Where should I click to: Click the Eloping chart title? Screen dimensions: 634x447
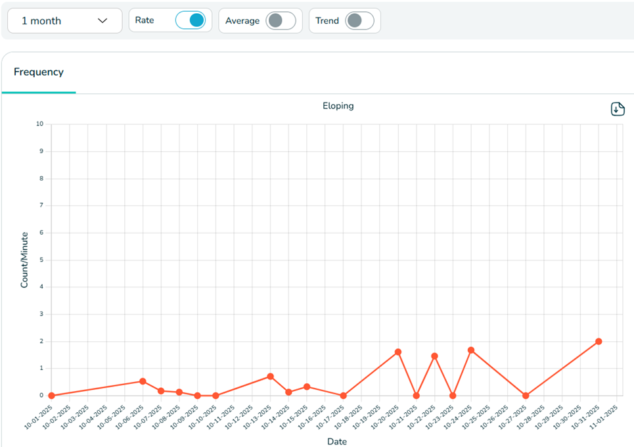click(x=338, y=106)
